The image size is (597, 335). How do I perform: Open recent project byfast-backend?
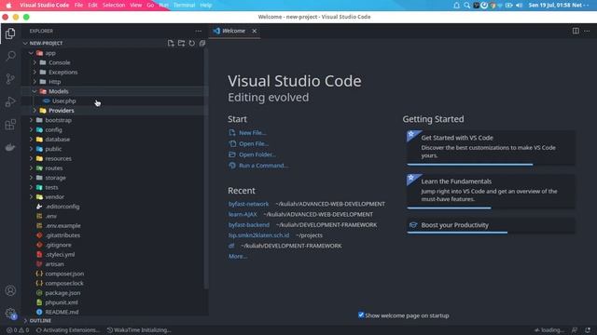249,225
